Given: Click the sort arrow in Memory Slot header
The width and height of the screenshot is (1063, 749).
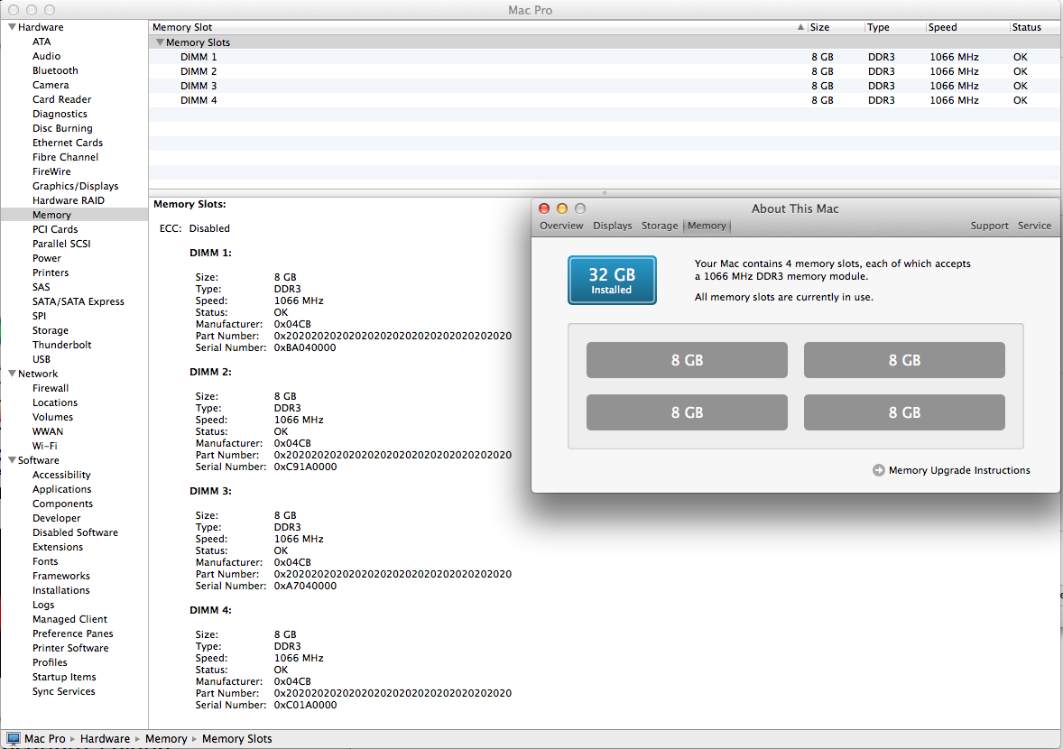Looking at the screenshot, I should (800, 27).
